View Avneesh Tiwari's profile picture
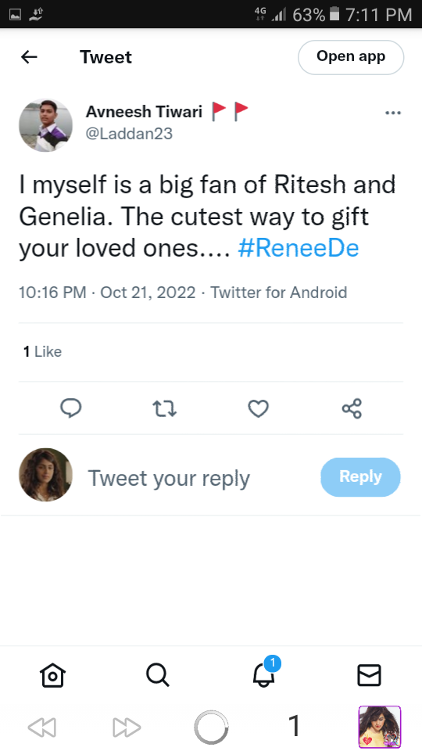The height and width of the screenshot is (751, 422). point(45,125)
